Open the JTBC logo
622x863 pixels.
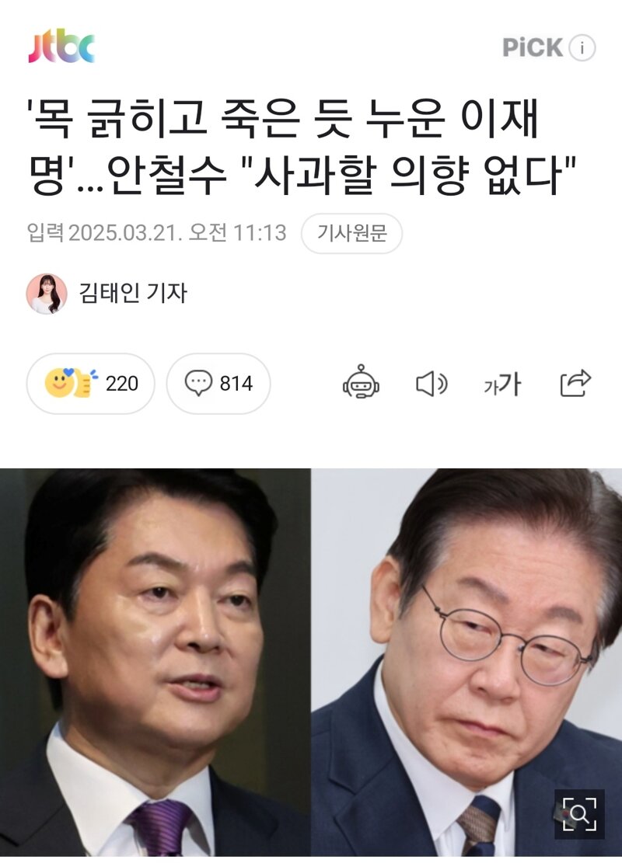[61, 47]
